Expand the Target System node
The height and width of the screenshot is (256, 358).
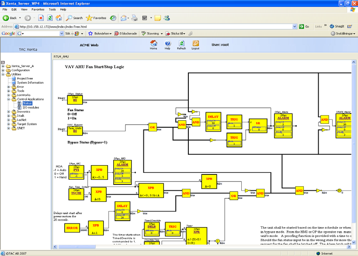8,124
